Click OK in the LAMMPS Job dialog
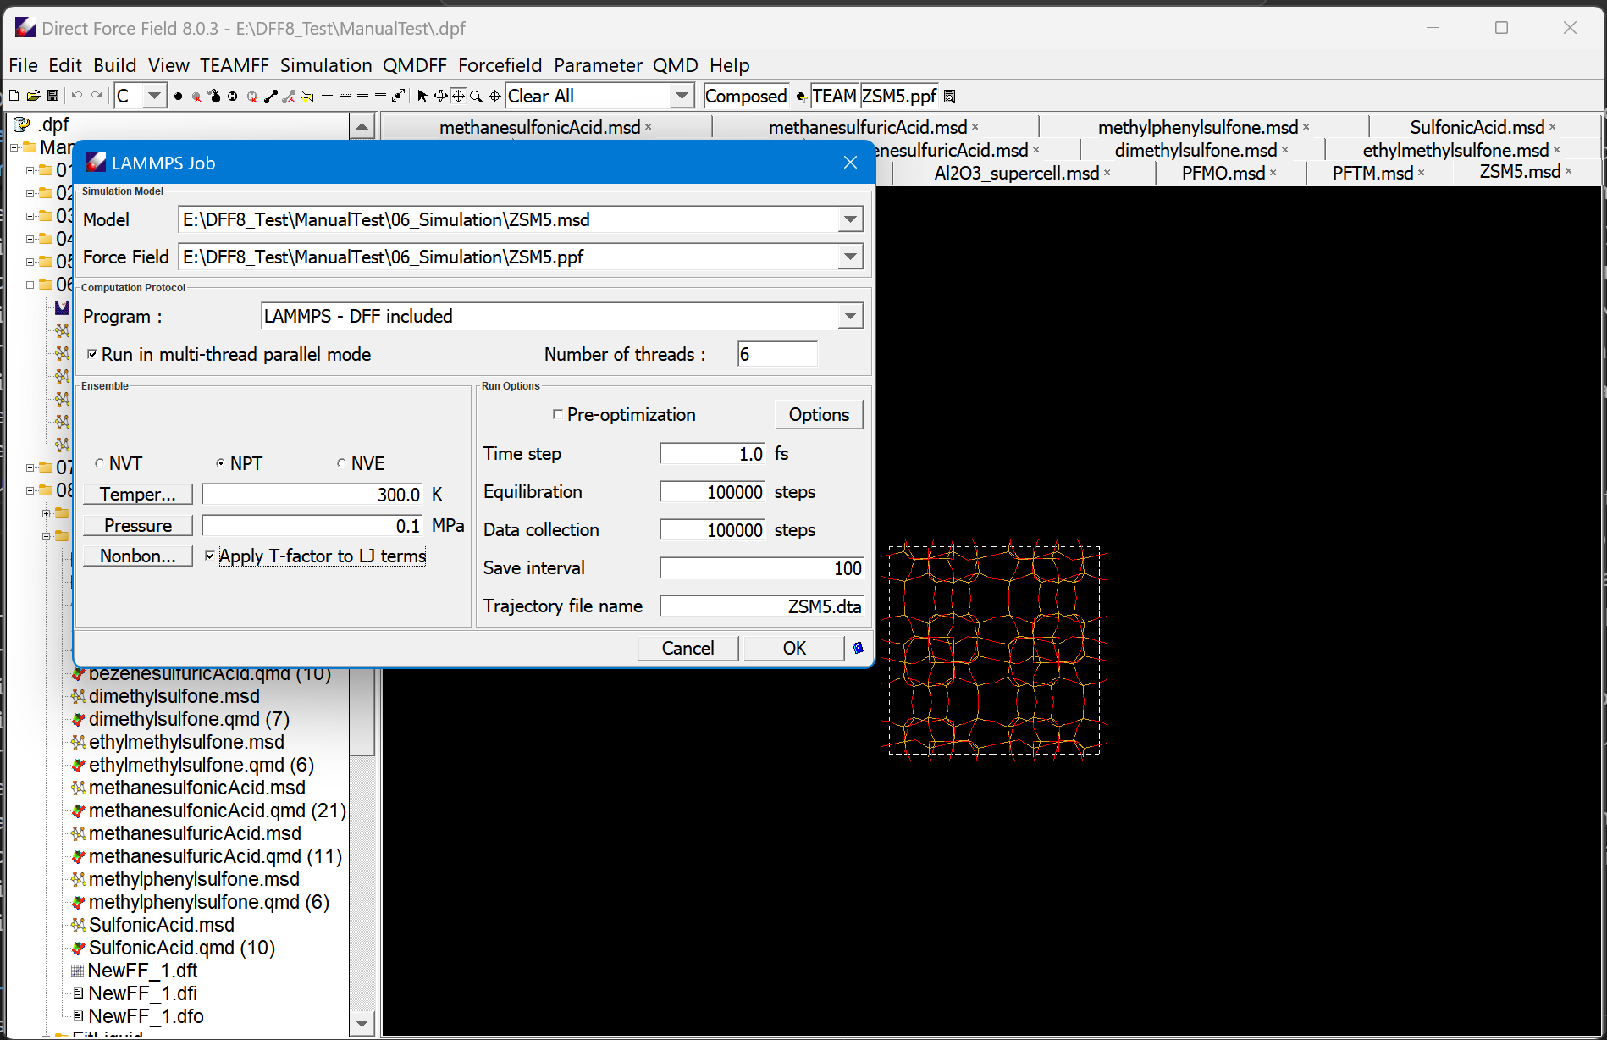The width and height of the screenshot is (1607, 1040). [x=792, y=647]
